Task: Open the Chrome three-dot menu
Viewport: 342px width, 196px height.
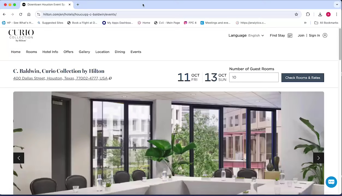Action: 337,14
